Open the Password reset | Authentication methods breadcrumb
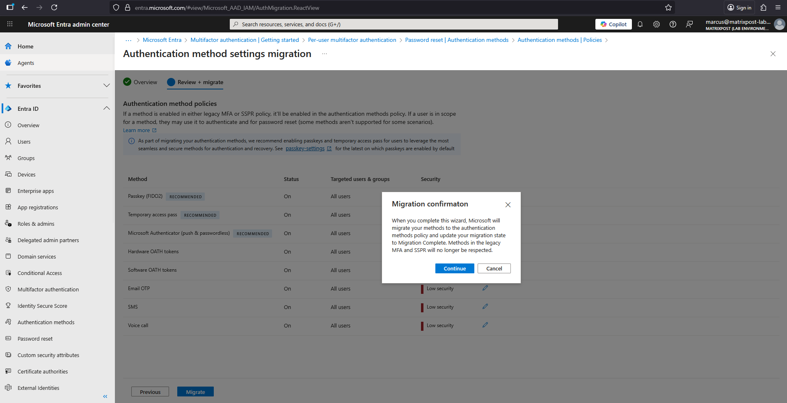The image size is (787, 403). coord(457,40)
